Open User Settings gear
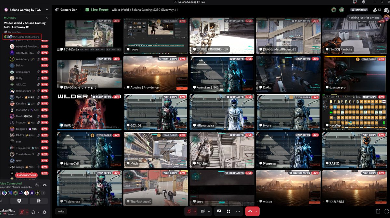Screen dimensions: 390x218 [x=45, y=212]
